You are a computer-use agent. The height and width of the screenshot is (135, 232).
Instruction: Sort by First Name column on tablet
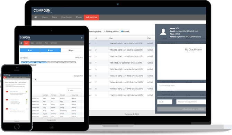coord(54,95)
